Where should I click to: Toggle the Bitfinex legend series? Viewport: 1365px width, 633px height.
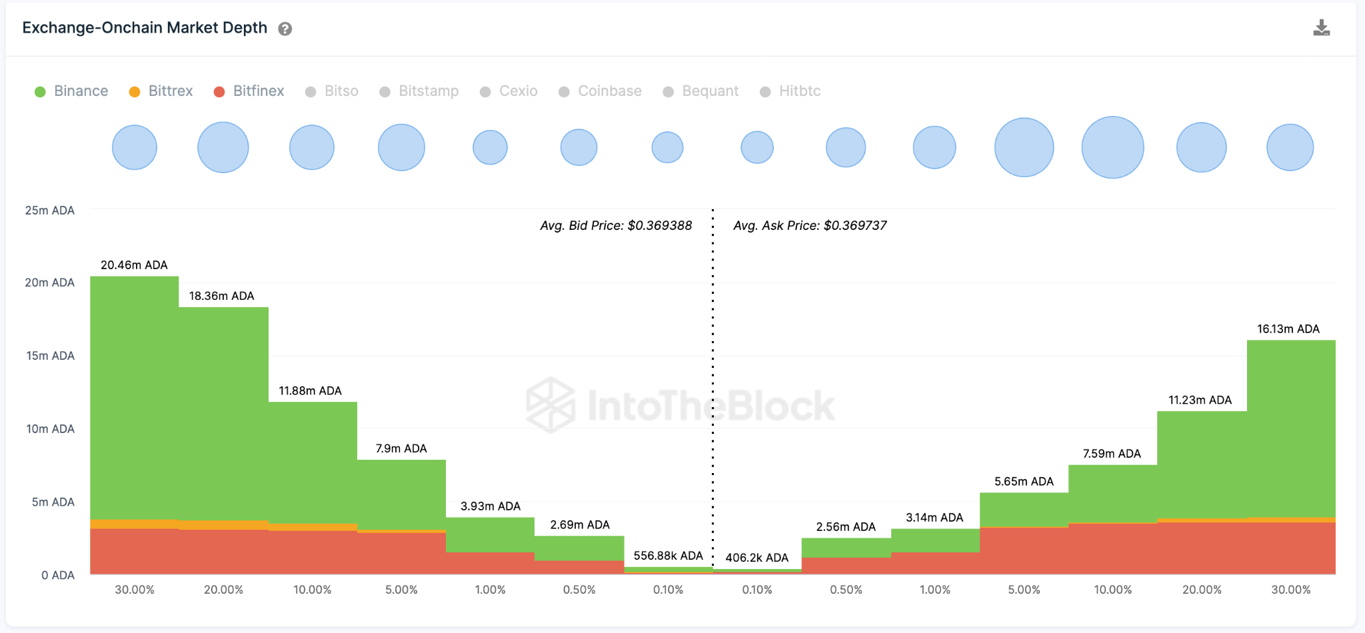(249, 91)
